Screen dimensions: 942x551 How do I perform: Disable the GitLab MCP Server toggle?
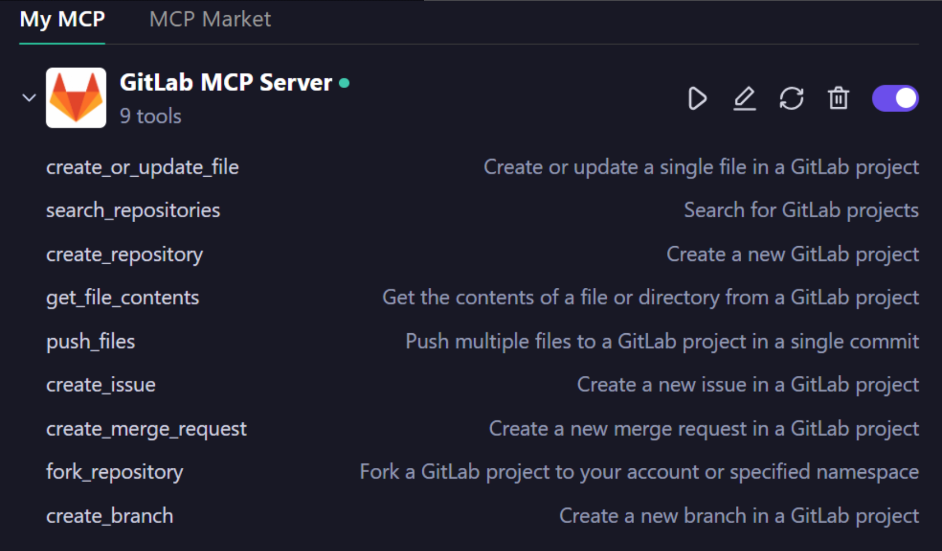click(x=895, y=97)
